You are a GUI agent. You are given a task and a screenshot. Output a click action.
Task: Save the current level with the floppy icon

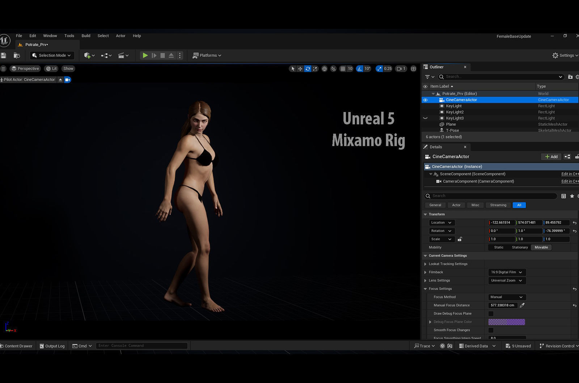coord(4,55)
